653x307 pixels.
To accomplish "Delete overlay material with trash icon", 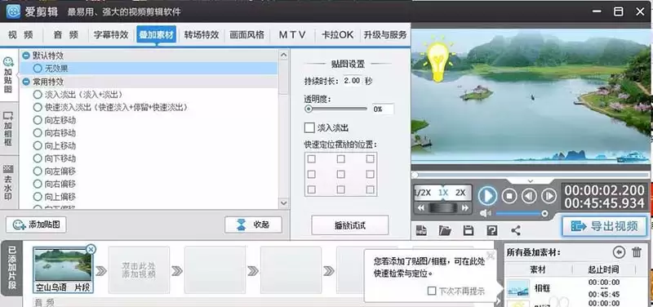I will point(637,252).
